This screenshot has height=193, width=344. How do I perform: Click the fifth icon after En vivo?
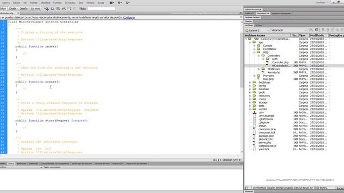click(69, 9)
